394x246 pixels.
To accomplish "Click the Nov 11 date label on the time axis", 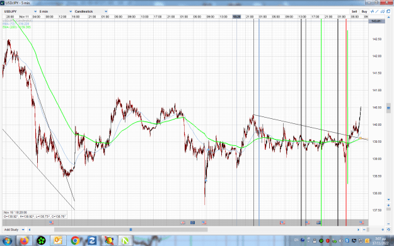I will click(24, 17).
